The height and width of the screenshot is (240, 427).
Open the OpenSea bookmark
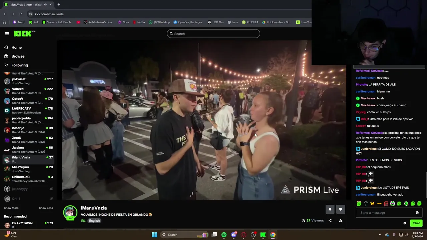click(188, 22)
